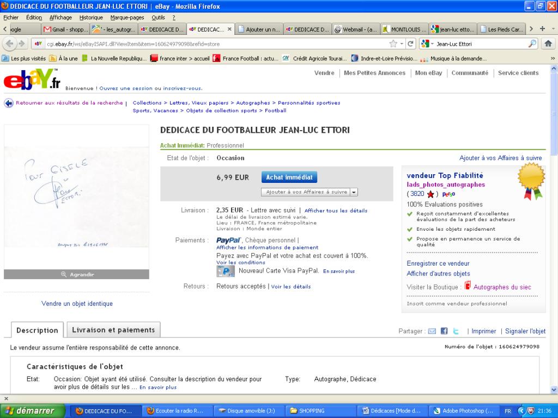
Task: Close the active DEDICAC tab
Action: [229, 29]
